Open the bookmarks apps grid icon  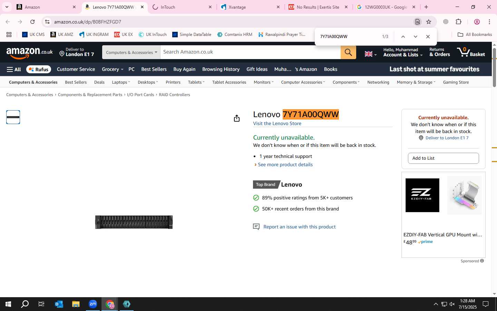tap(9, 35)
